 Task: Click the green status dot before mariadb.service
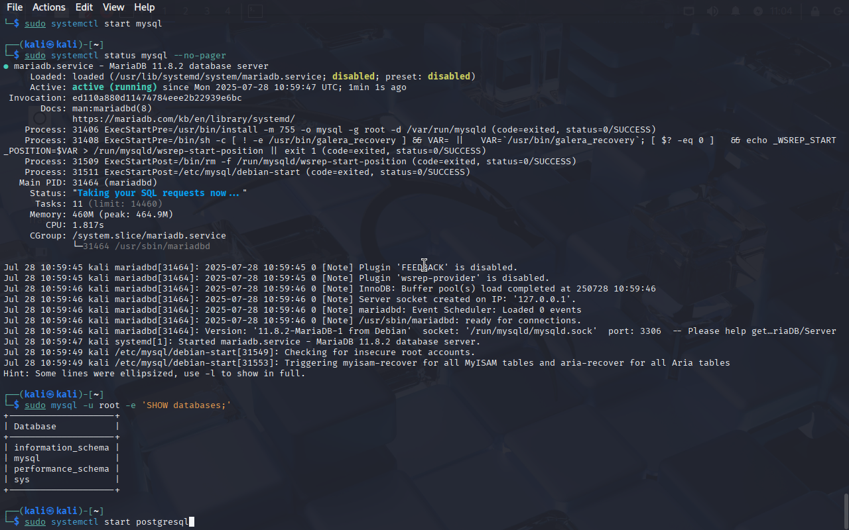click(x=6, y=66)
